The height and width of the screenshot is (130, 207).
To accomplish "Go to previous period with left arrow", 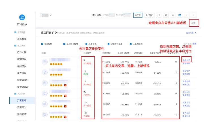I will (x=187, y=15).
